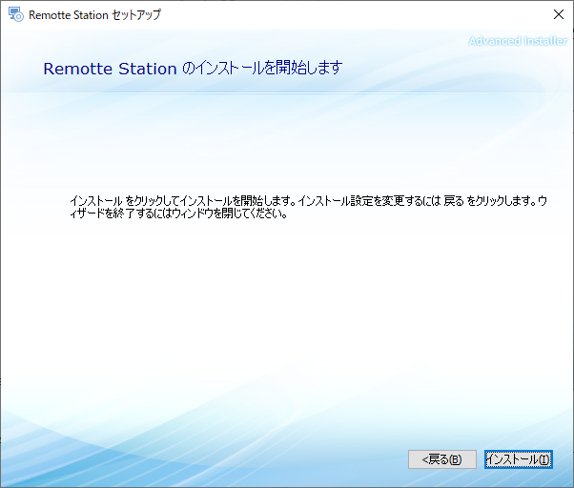The height and width of the screenshot is (488, 574).
Task: Click the Remotte Station setup title bar icon
Action: tap(16, 14)
